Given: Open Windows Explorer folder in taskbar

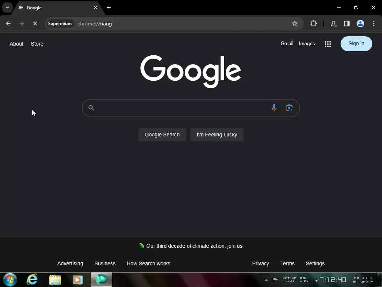Looking at the screenshot, I should tap(55, 280).
